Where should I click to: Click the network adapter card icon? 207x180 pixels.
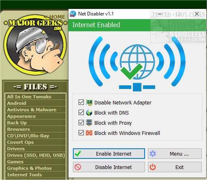(89, 102)
